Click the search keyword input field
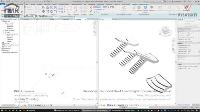Viewport: 200px width, 112px height. tap(154, 1)
